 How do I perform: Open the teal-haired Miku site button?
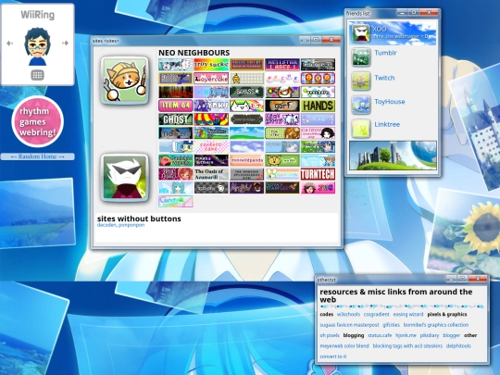click(x=176, y=188)
